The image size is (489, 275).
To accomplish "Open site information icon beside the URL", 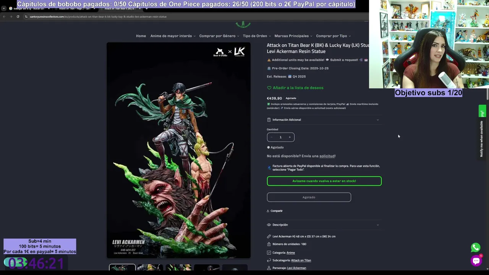I will click(x=26, y=16).
